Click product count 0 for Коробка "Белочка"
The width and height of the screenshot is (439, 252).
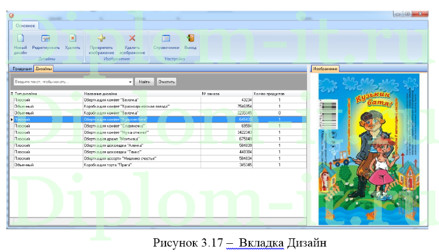(280, 113)
